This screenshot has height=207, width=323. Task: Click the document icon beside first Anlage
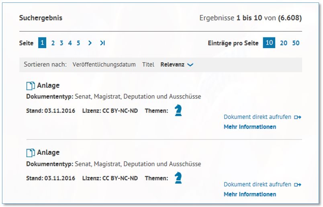31,86
